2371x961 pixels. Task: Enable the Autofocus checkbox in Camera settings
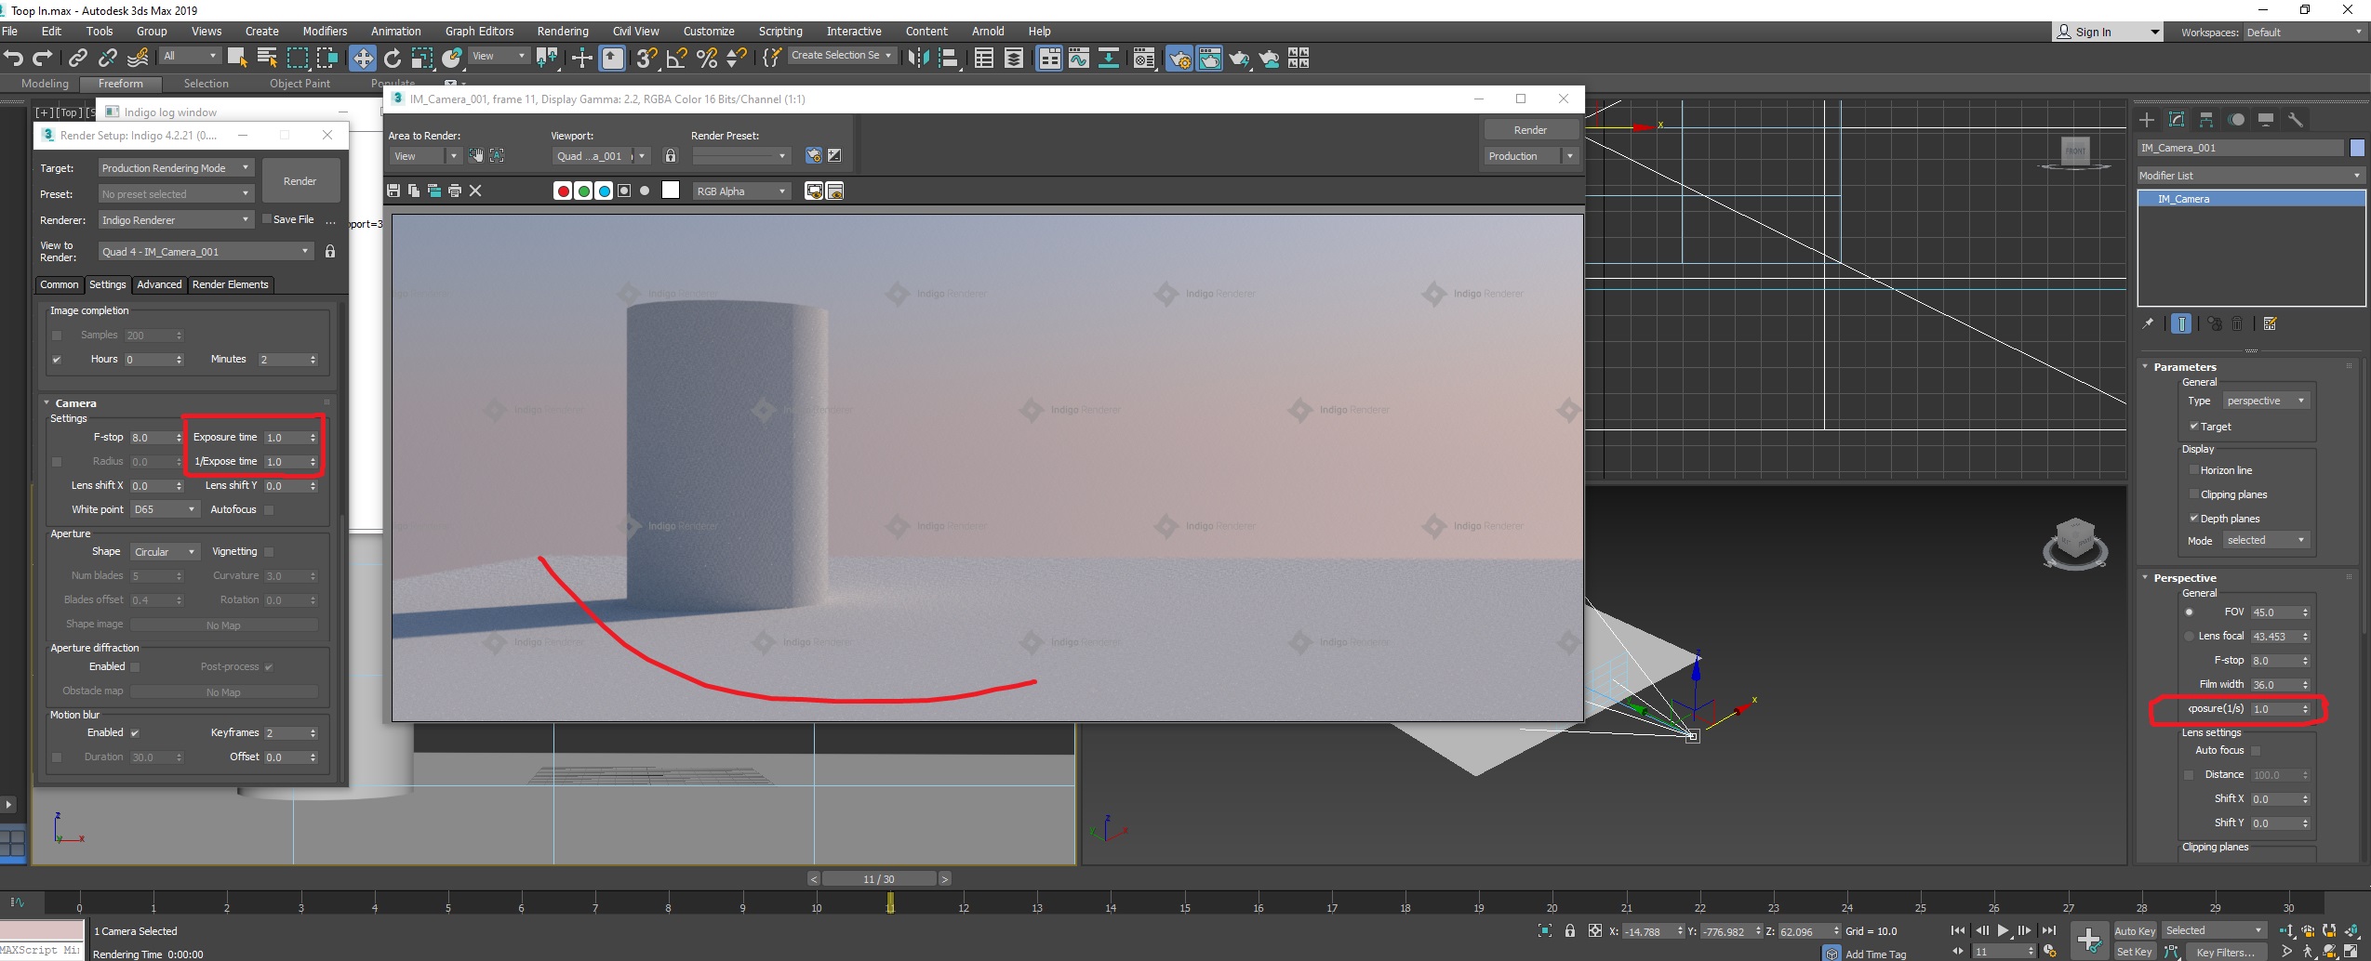click(269, 509)
